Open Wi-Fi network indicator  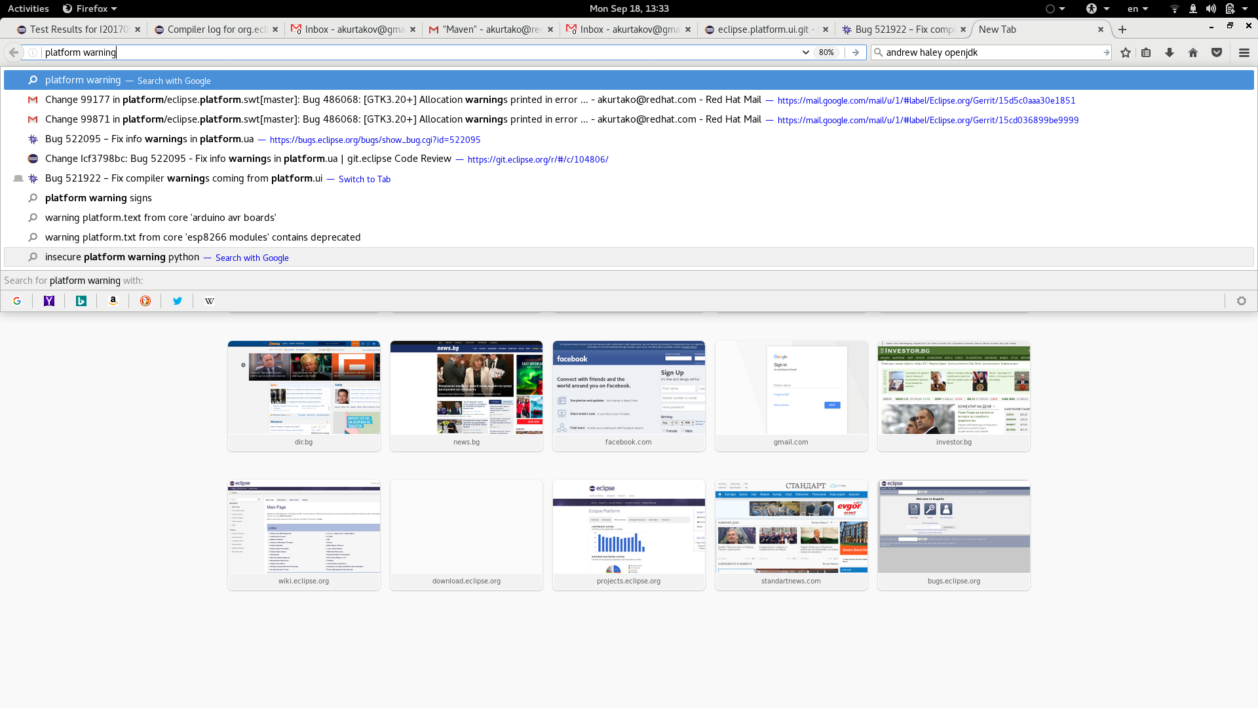point(1175,9)
